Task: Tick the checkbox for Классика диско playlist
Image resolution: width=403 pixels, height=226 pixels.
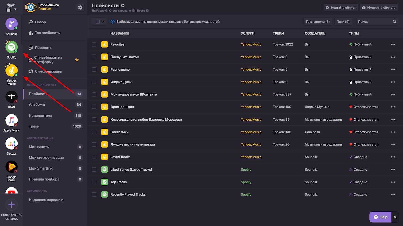Action: 94,120
